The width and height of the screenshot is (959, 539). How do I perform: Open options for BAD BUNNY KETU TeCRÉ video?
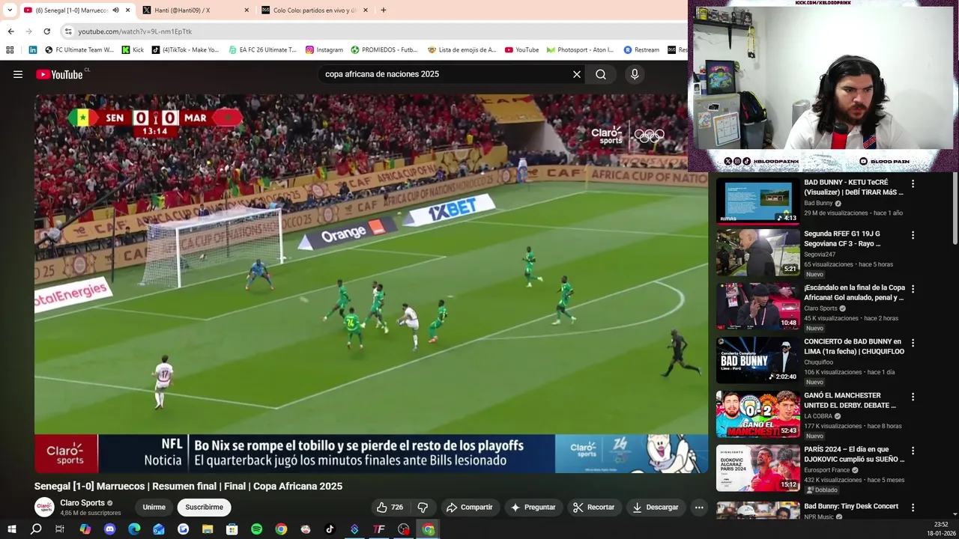[x=913, y=183]
